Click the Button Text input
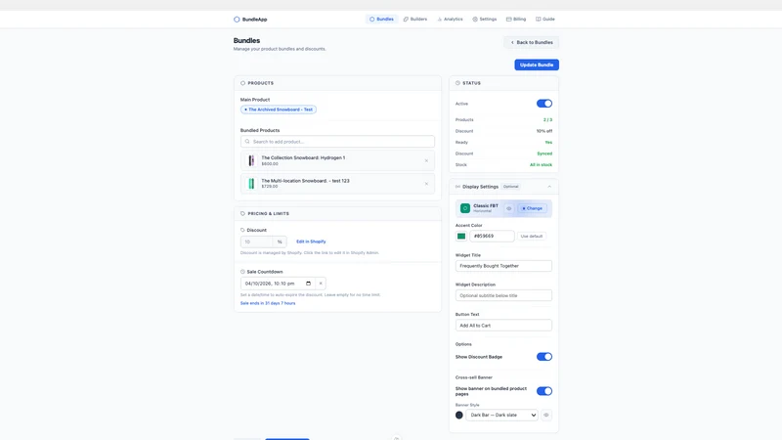This screenshot has width=782, height=440. click(x=503, y=326)
